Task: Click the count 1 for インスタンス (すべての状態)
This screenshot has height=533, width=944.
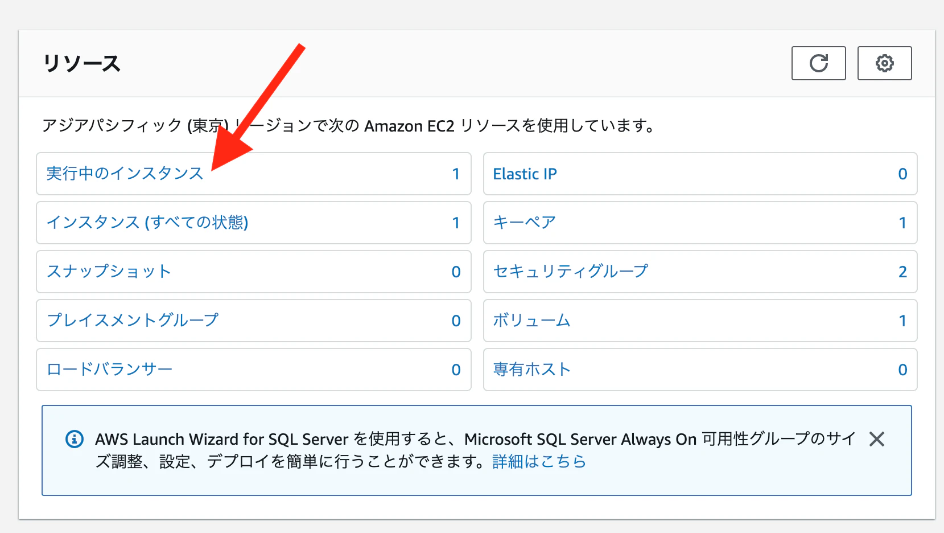Action: tap(456, 223)
